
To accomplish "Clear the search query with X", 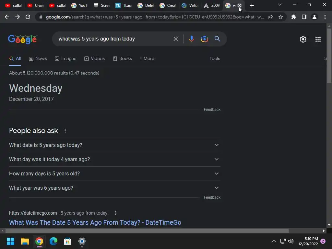I will click(175, 39).
